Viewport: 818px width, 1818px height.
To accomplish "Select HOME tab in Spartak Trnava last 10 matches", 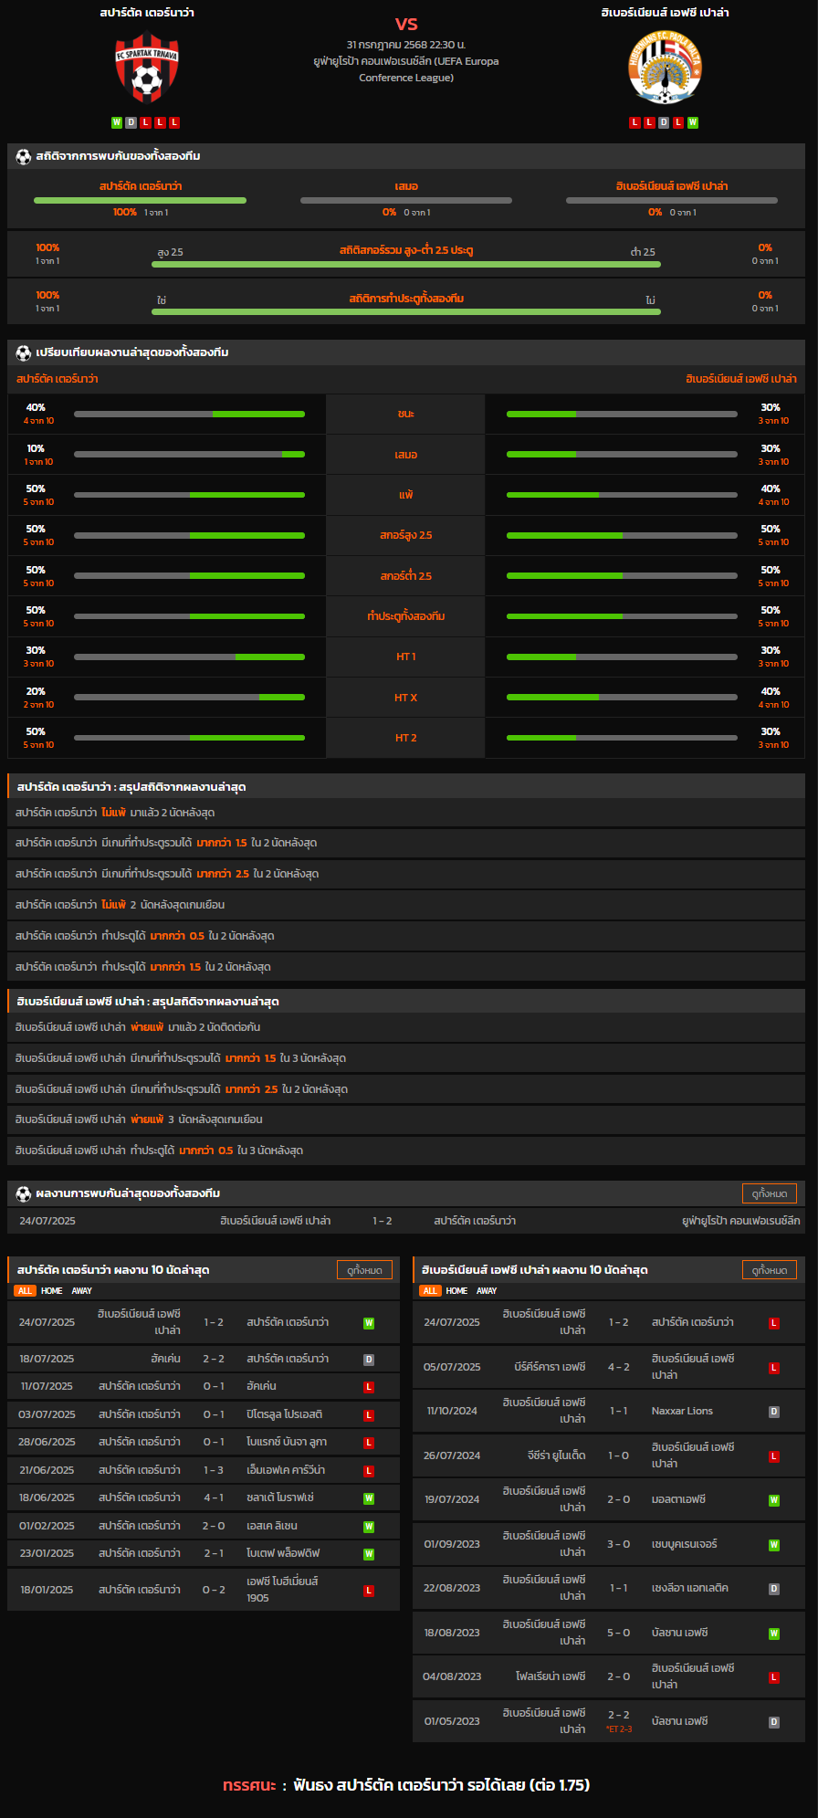I will (52, 1291).
